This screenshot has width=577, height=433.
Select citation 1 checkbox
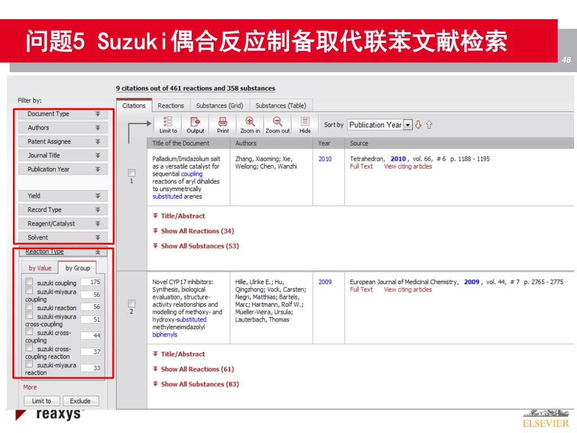click(131, 173)
